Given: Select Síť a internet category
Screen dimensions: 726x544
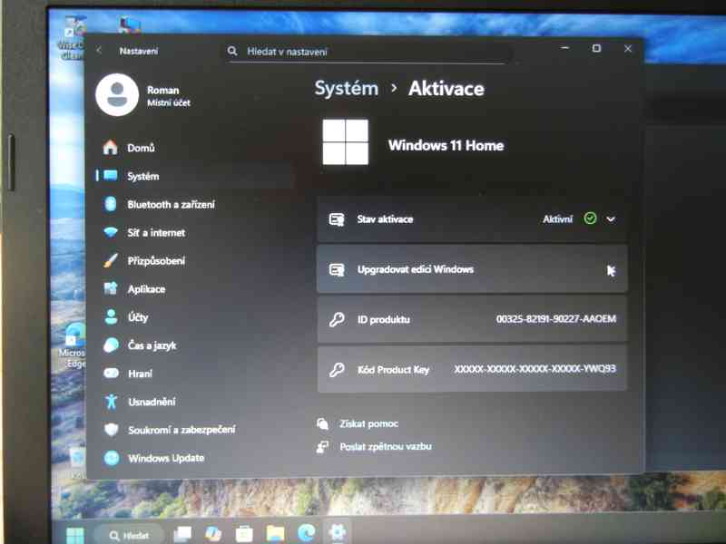Looking at the screenshot, I should 156,233.
